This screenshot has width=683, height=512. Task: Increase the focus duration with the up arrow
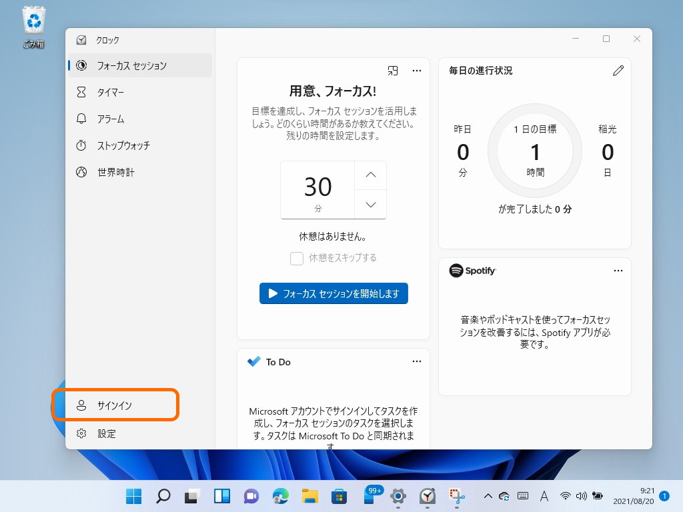[370, 175]
